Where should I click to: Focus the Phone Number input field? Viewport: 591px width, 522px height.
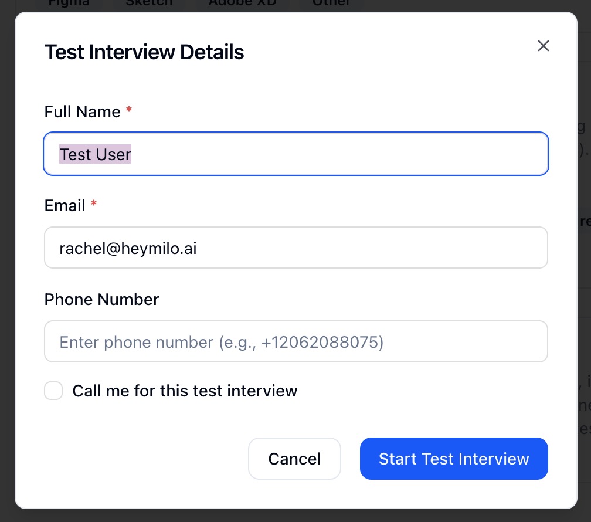(x=296, y=342)
